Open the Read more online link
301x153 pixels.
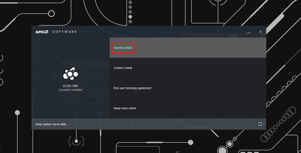188,108
